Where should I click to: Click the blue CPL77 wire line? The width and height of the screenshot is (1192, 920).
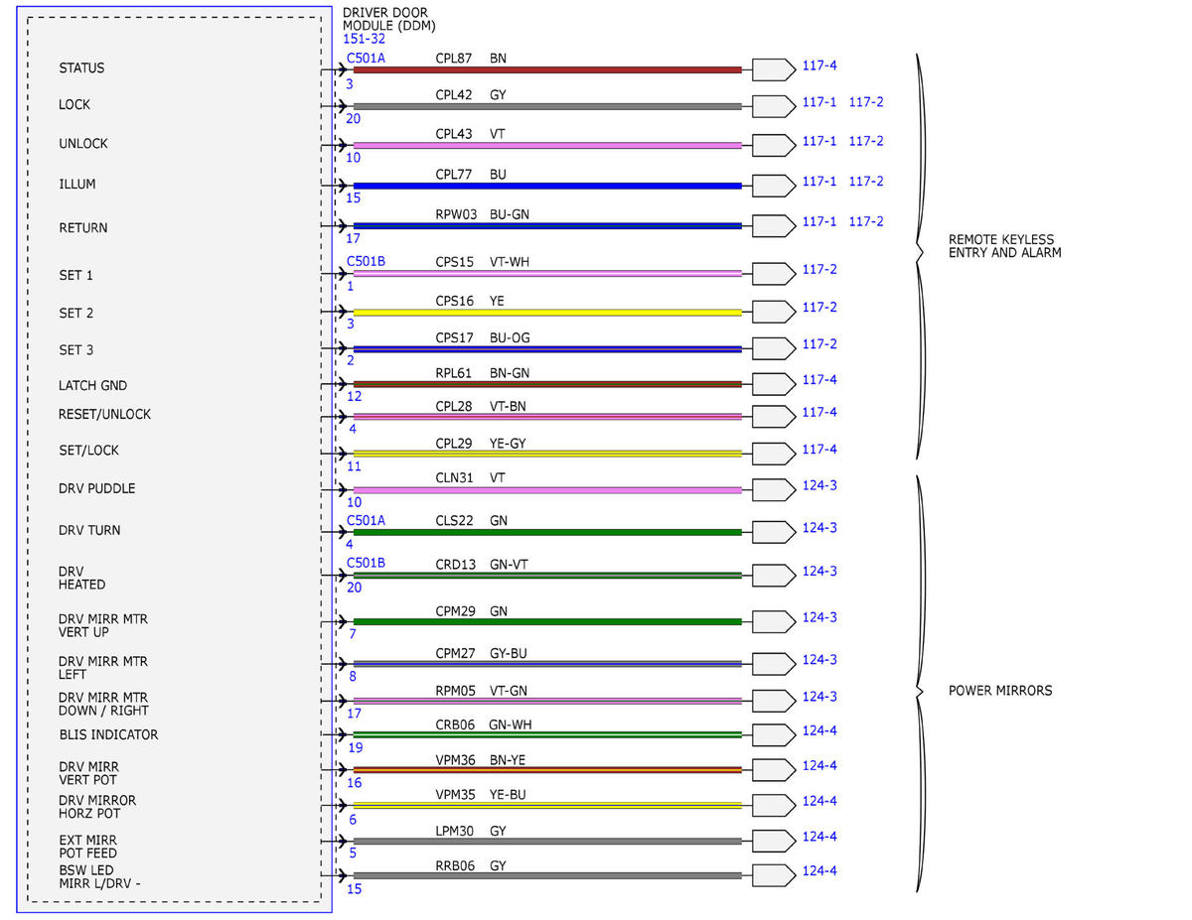pos(547,186)
